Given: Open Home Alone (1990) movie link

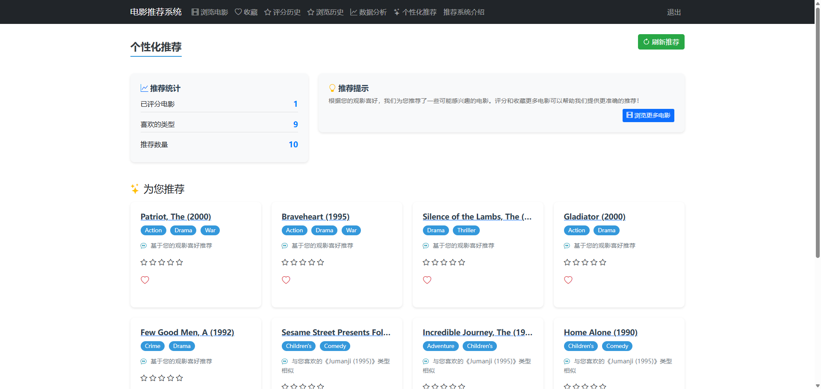Looking at the screenshot, I should click(x=601, y=332).
